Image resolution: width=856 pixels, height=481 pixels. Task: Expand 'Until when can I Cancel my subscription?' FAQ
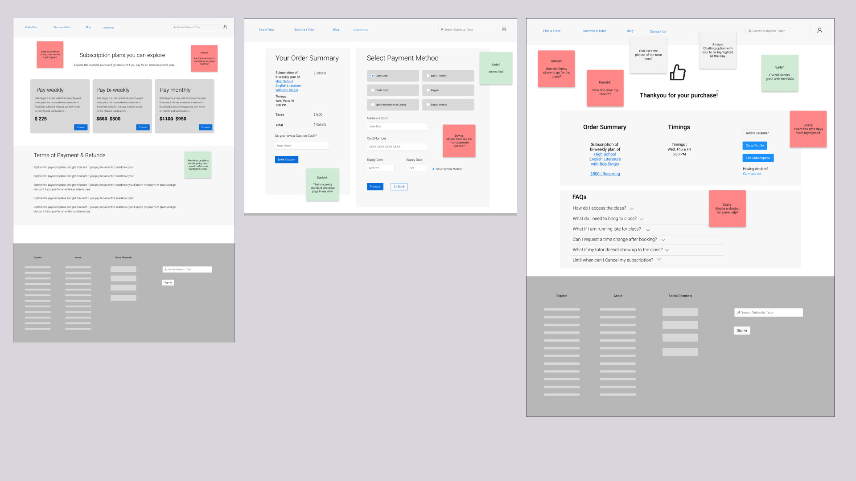(659, 260)
